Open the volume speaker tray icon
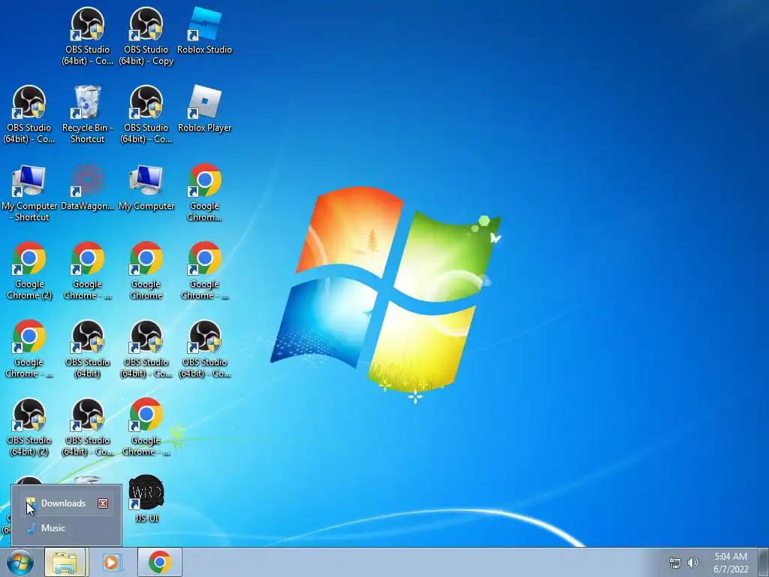Image resolution: width=769 pixels, height=577 pixels. click(x=693, y=563)
